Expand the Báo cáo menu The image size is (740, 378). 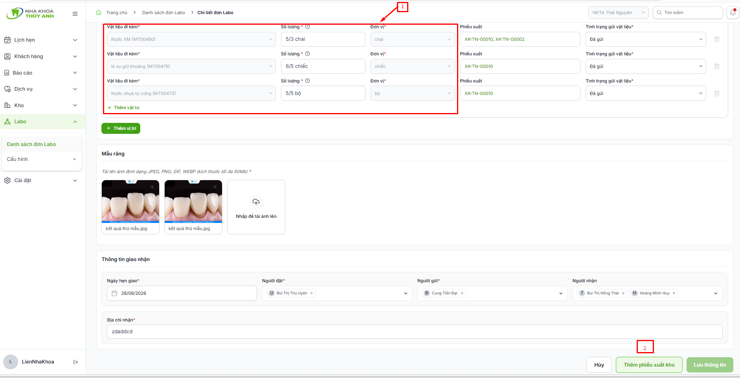coord(42,73)
